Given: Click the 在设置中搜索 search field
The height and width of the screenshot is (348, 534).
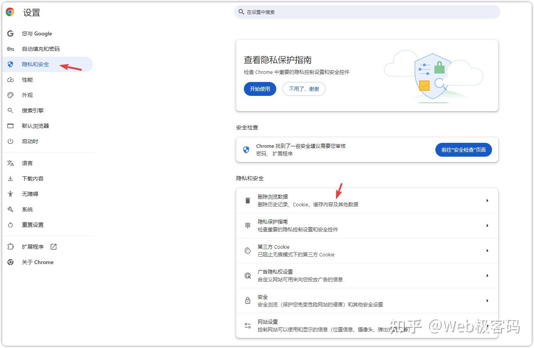Looking at the screenshot, I should pos(367,12).
